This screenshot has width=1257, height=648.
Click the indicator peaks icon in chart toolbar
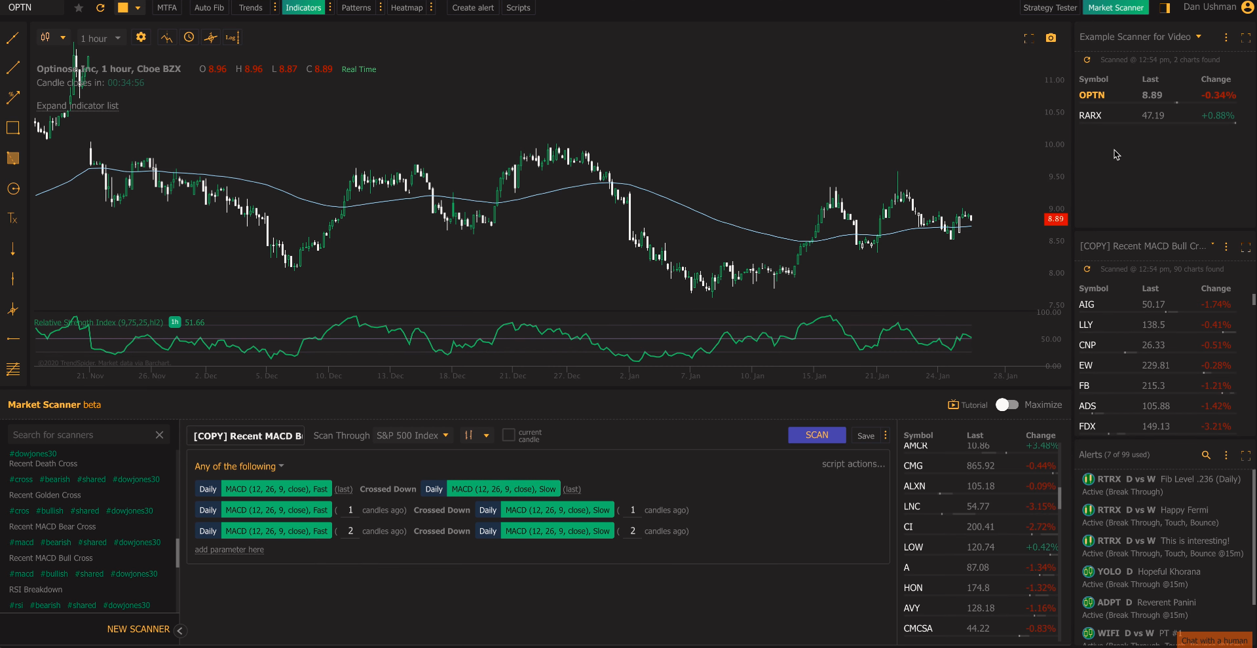click(x=167, y=37)
